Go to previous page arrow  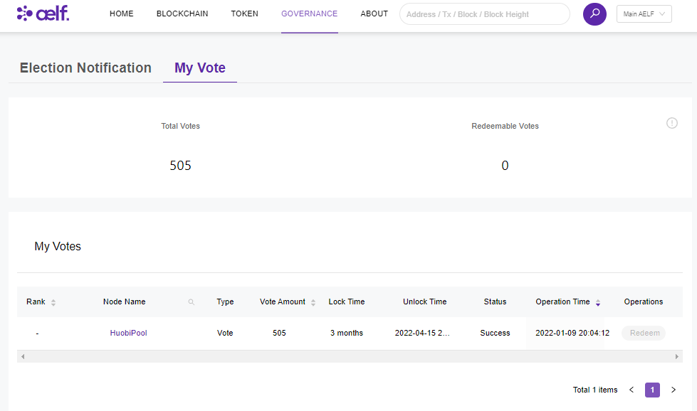point(632,390)
